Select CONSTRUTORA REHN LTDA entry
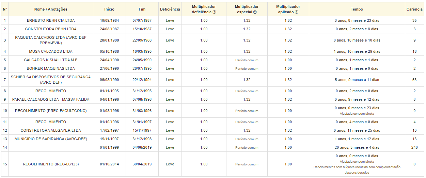 point(51,29)
